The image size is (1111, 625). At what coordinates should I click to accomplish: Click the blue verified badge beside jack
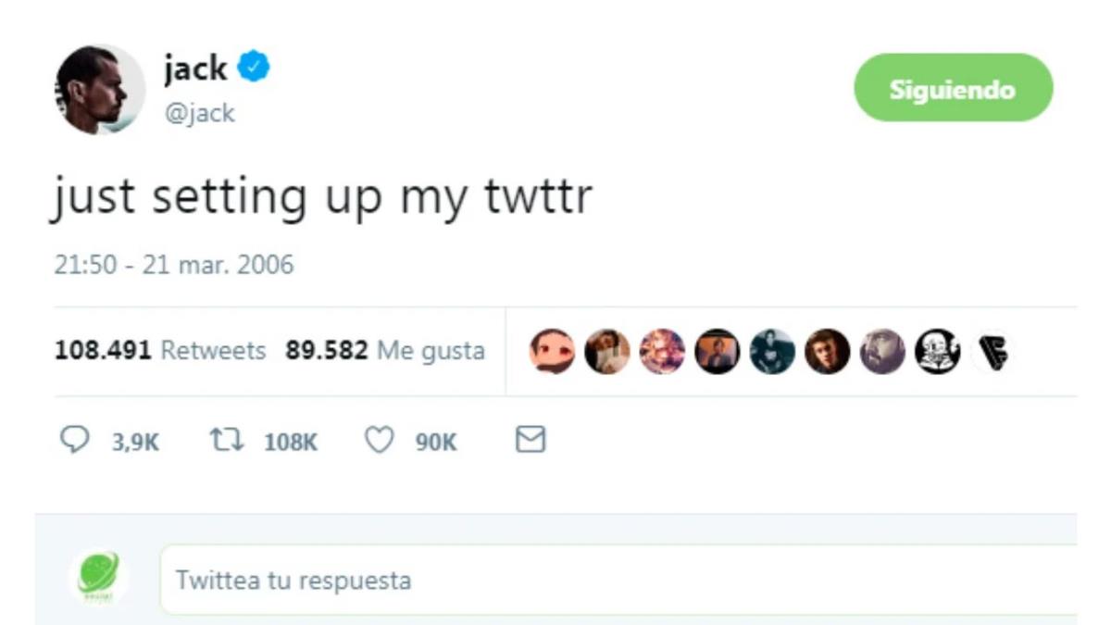click(x=254, y=68)
